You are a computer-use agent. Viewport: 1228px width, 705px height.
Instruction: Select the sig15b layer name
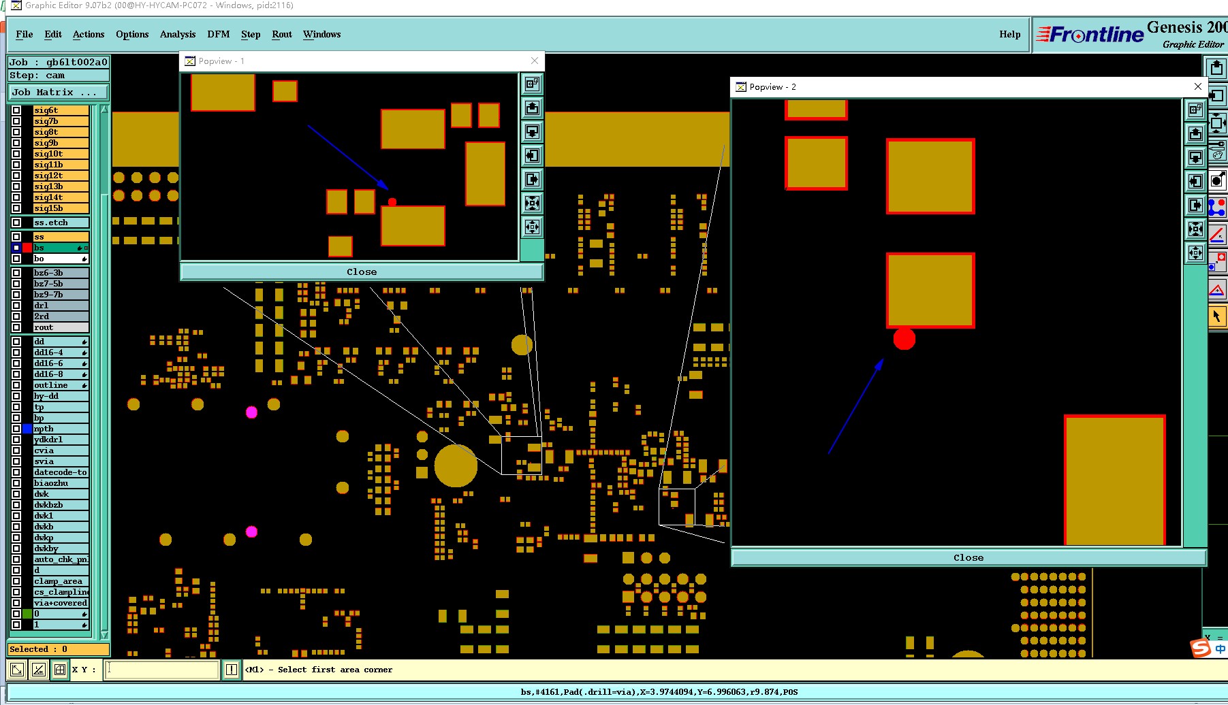point(61,208)
